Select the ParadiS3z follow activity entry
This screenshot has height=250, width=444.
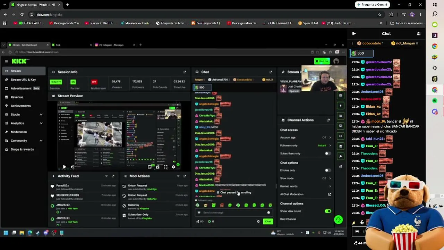(x=83, y=187)
